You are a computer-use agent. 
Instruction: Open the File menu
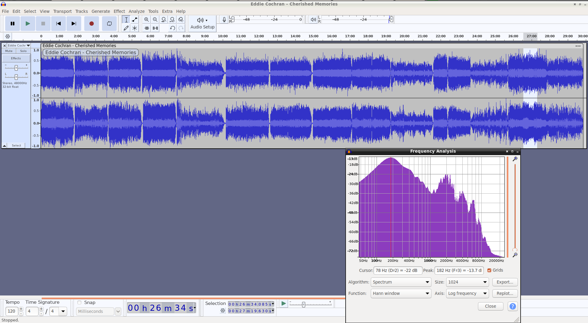coord(5,11)
